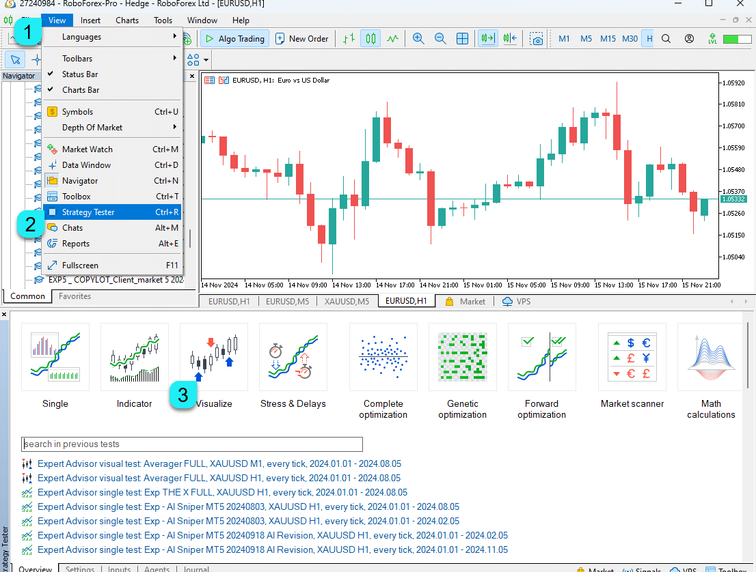Click the tile windows grid icon
The height and width of the screenshot is (572, 756).
[463, 39]
